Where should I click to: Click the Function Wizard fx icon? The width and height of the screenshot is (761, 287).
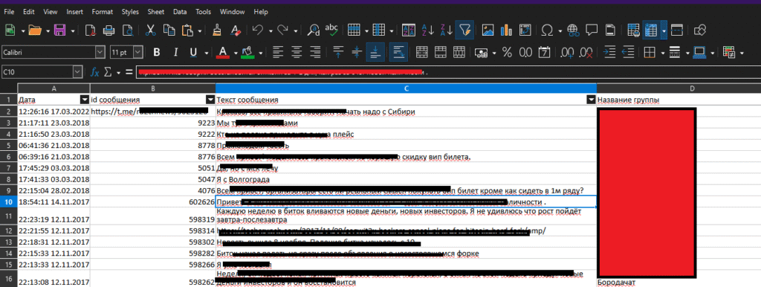95,72
